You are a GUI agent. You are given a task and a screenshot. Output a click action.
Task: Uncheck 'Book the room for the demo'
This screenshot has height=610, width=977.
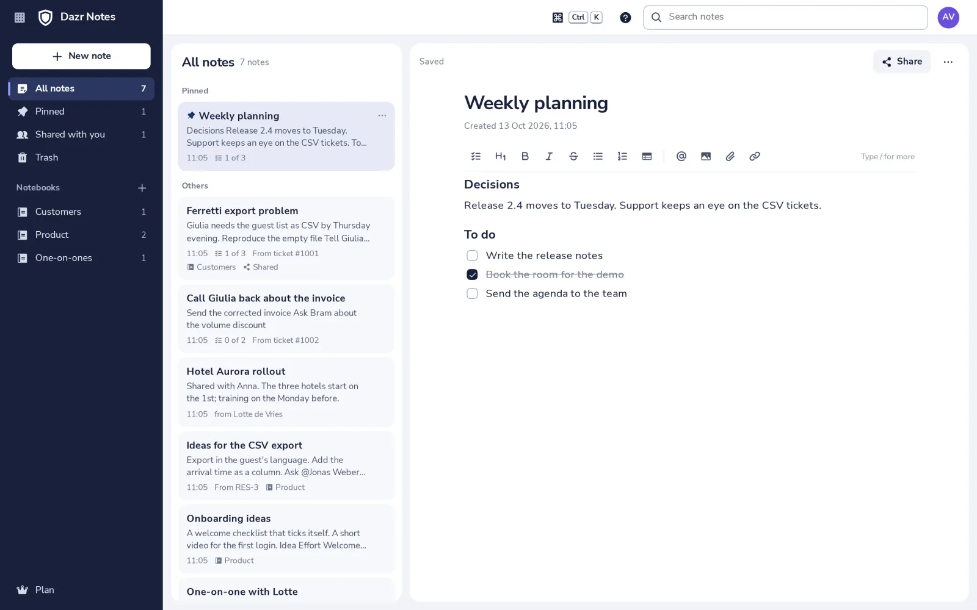(472, 274)
